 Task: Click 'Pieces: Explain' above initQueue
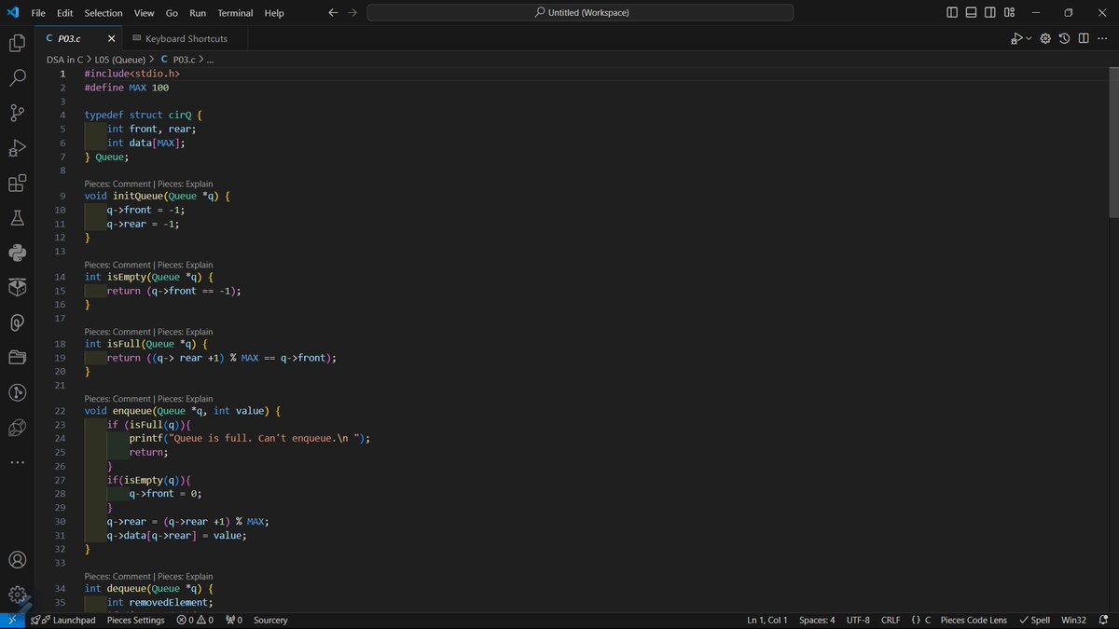[x=185, y=184]
